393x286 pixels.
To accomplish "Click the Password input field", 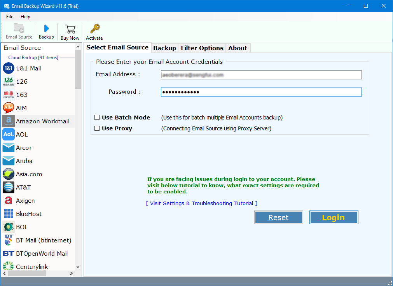I will tap(261, 92).
